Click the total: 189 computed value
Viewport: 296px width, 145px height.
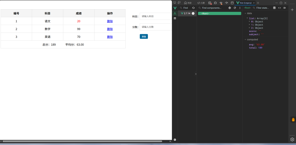point(256,48)
